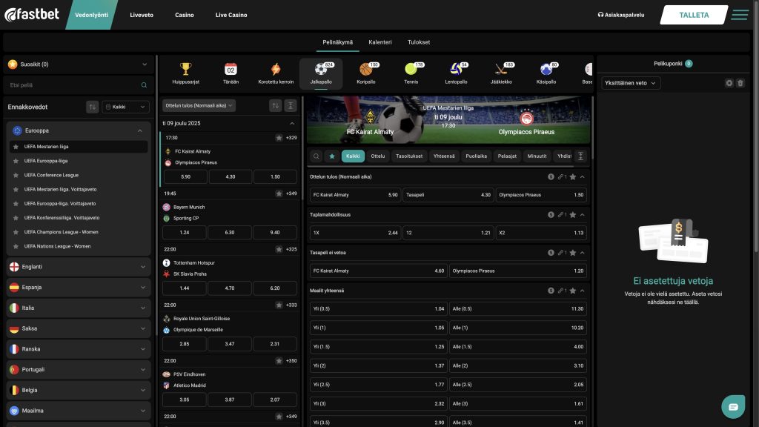Click the sort arrows next to Ennakkovedot
759x427 pixels.
coord(93,107)
